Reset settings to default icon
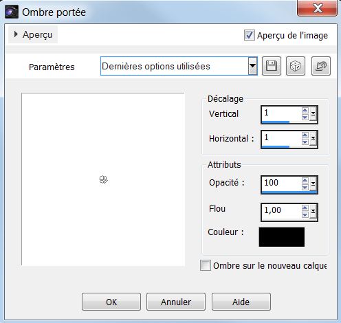This screenshot has width=341, height=323. [321, 66]
